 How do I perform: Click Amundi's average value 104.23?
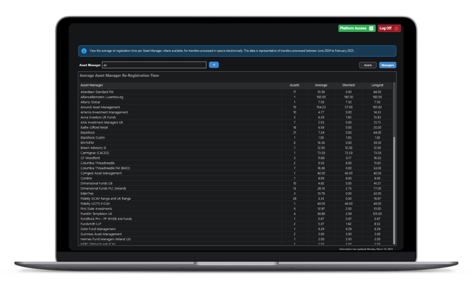click(x=321, y=107)
